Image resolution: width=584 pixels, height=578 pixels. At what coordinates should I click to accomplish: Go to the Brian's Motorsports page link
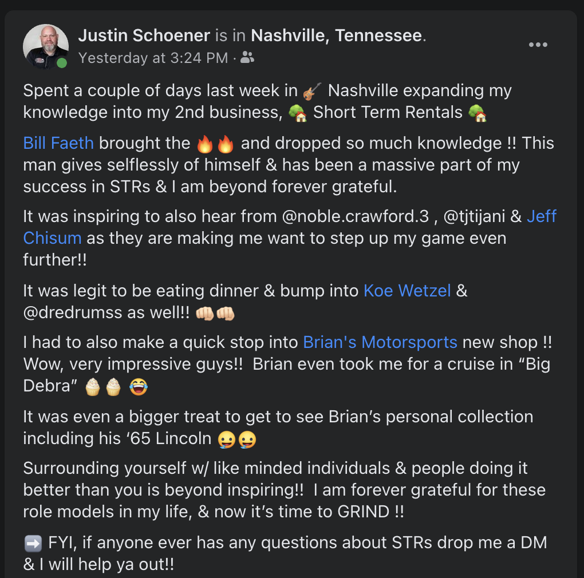tap(380, 342)
